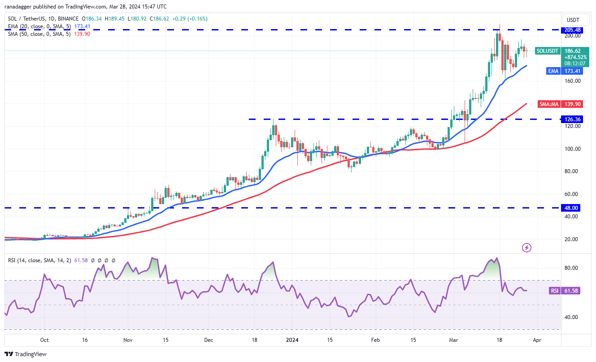Click the 100.00 price axis tick
Image resolution: width=596 pixels, height=362 pixels.
[572, 149]
